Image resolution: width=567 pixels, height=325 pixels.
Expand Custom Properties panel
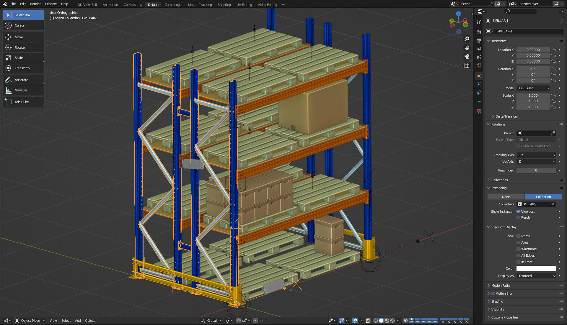point(505,317)
